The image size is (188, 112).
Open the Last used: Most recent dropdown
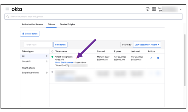[147, 45]
